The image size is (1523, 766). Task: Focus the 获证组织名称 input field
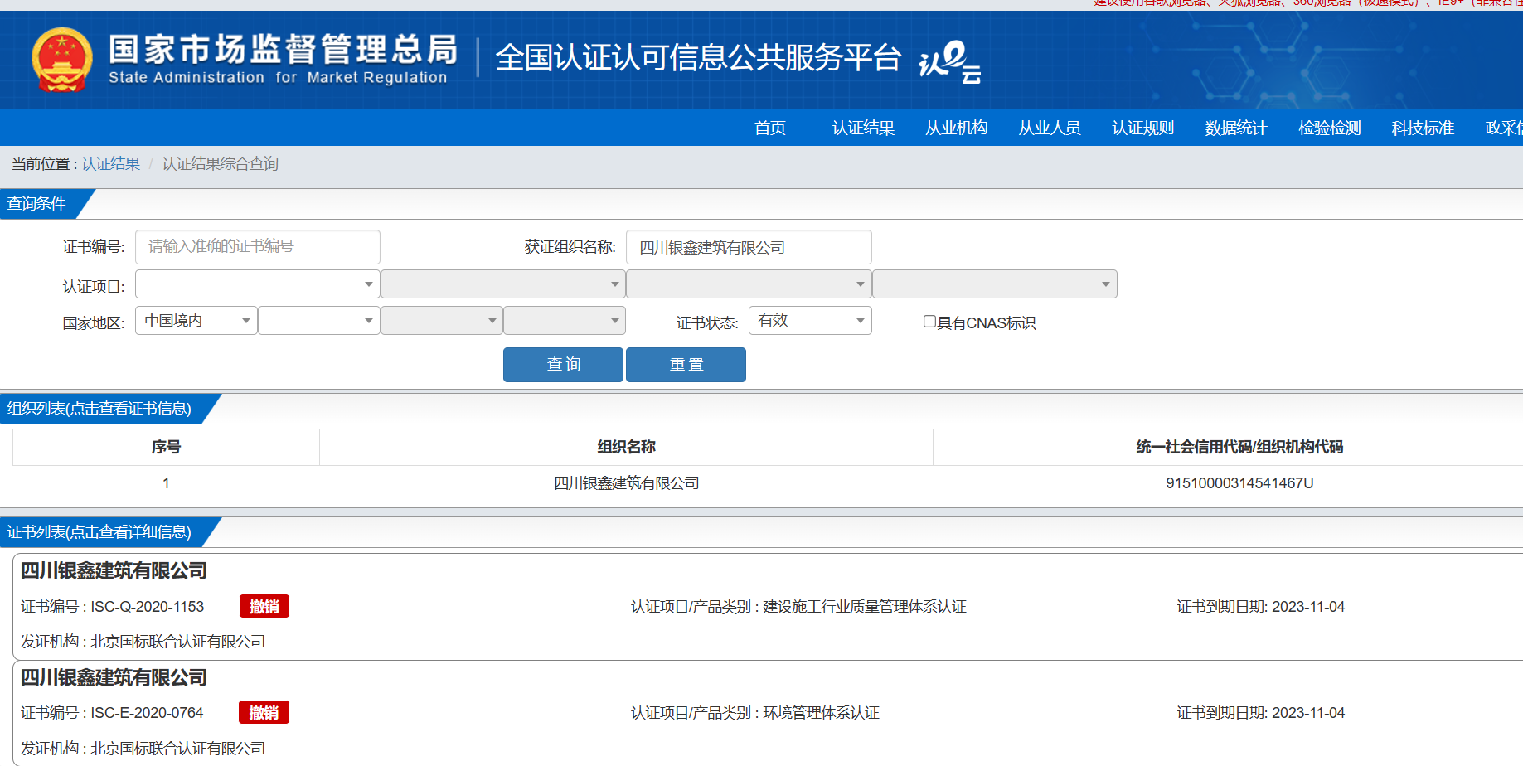click(x=749, y=247)
